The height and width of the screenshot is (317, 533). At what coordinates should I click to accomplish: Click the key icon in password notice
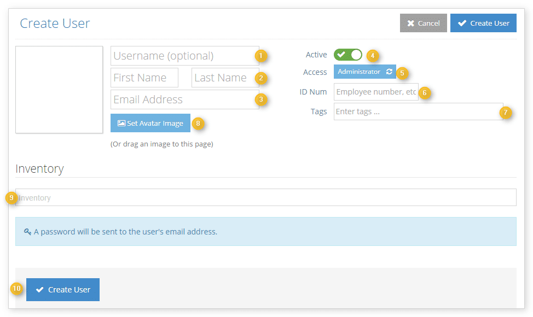(x=27, y=232)
